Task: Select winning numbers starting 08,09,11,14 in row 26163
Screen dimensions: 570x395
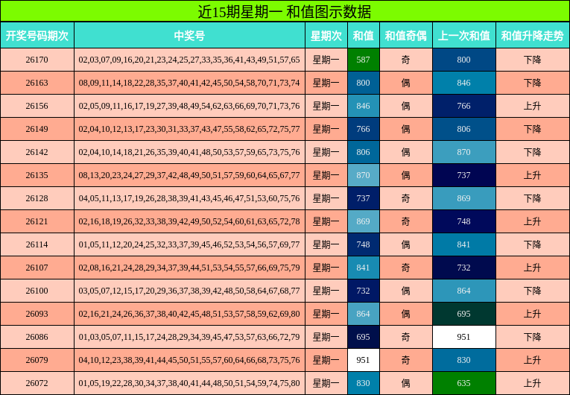Action: 189,83
